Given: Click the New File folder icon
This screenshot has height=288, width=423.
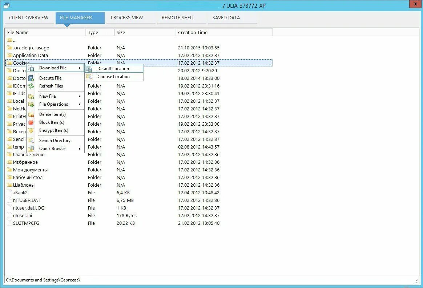Looking at the screenshot, I should pyautogui.click(x=31, y=96).
